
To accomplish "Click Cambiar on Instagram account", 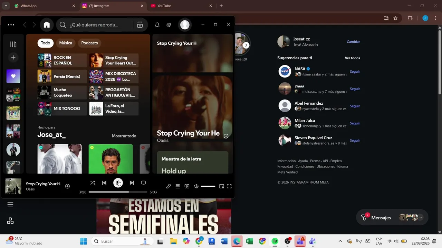I will coord(353,42).
